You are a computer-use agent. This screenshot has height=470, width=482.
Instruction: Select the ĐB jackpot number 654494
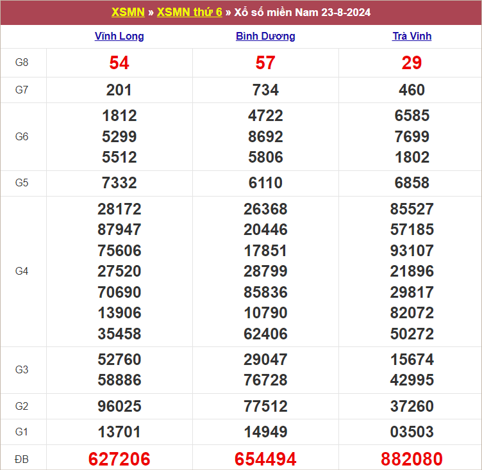(x=265, y=459)
